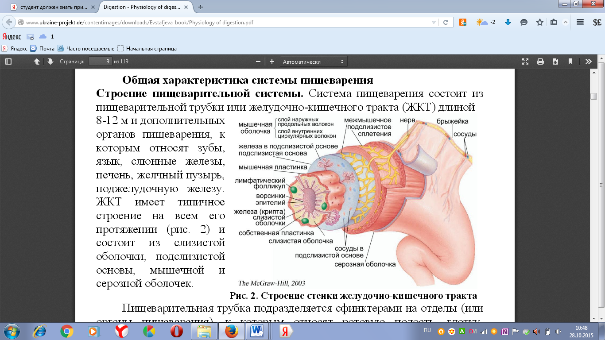The height and width of the screenshot is (340, 605).
Task: Click the address bar URL
Action: click(140, 23)
